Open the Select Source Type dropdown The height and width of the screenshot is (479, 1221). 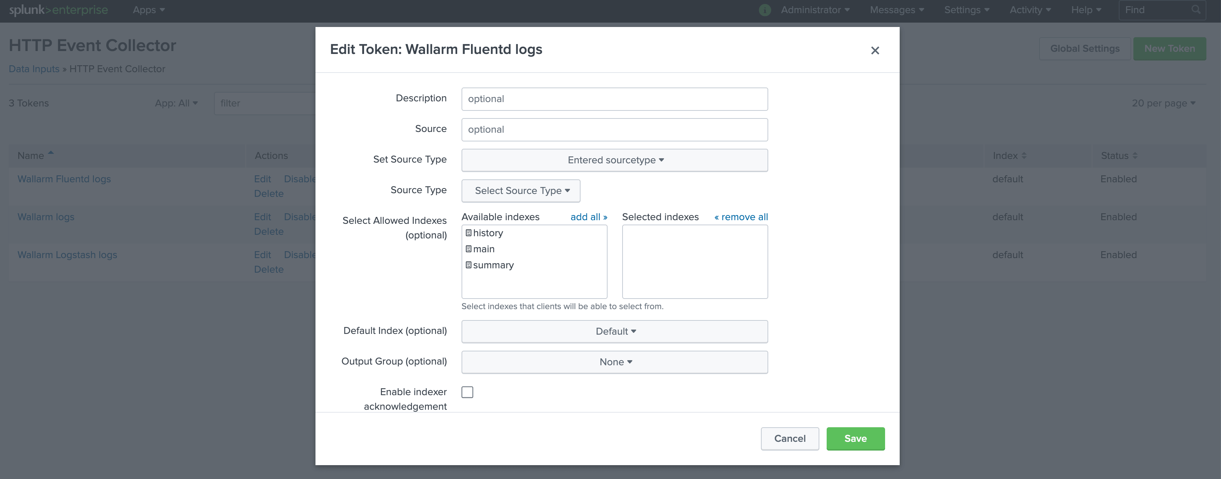coord(520,191)
